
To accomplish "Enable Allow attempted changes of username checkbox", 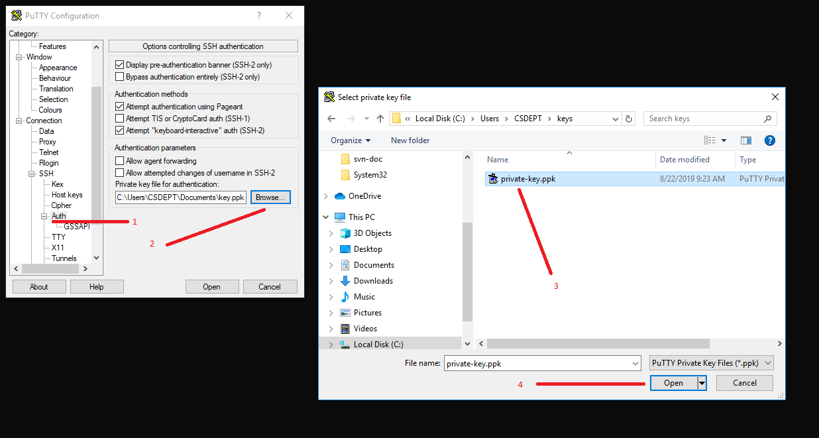I will 120,173.
